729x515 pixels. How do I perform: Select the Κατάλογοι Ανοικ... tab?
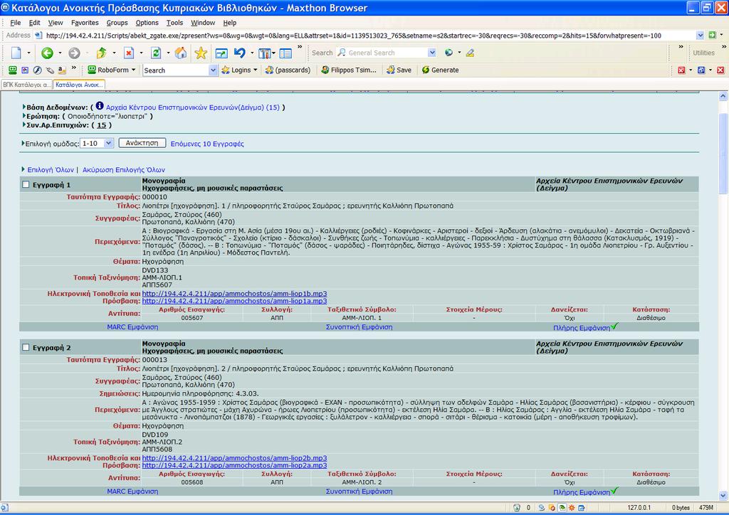click(x=79, y=85)
